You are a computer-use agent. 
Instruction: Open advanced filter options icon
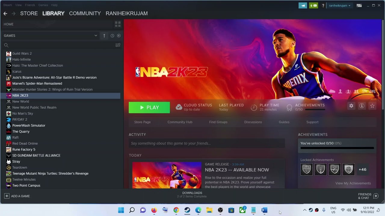click(x=118, y=45)
